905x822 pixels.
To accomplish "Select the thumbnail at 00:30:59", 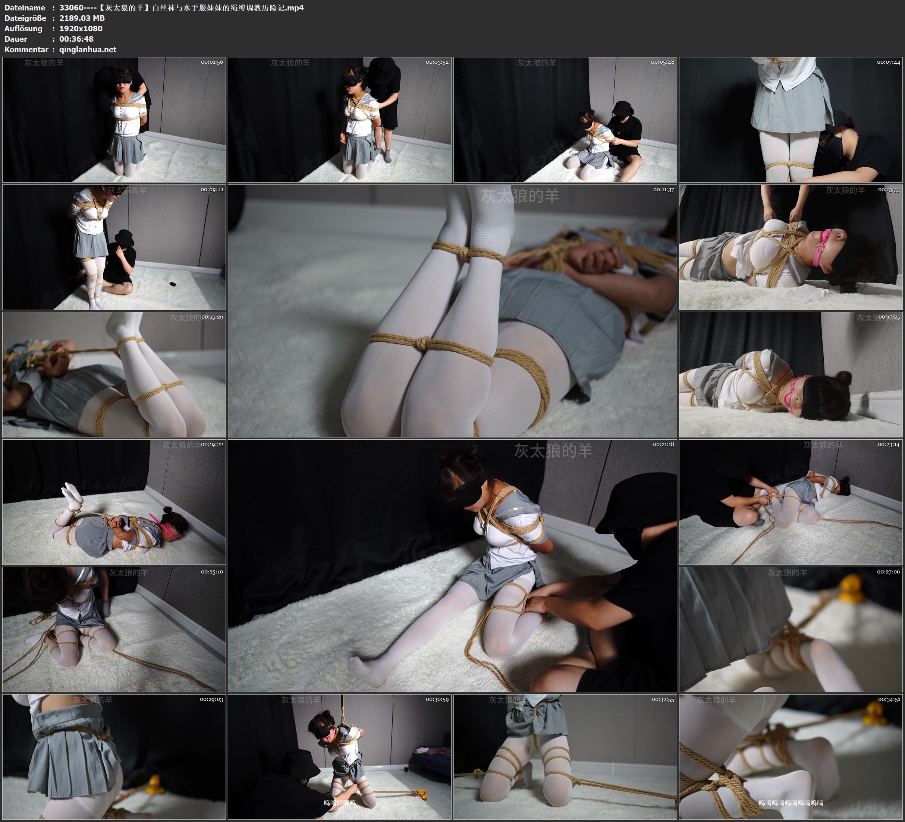I will pos(340,757).
